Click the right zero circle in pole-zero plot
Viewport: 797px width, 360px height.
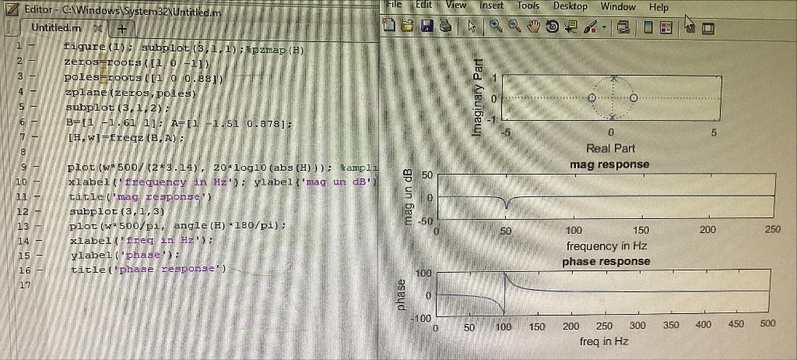point(633,97)
